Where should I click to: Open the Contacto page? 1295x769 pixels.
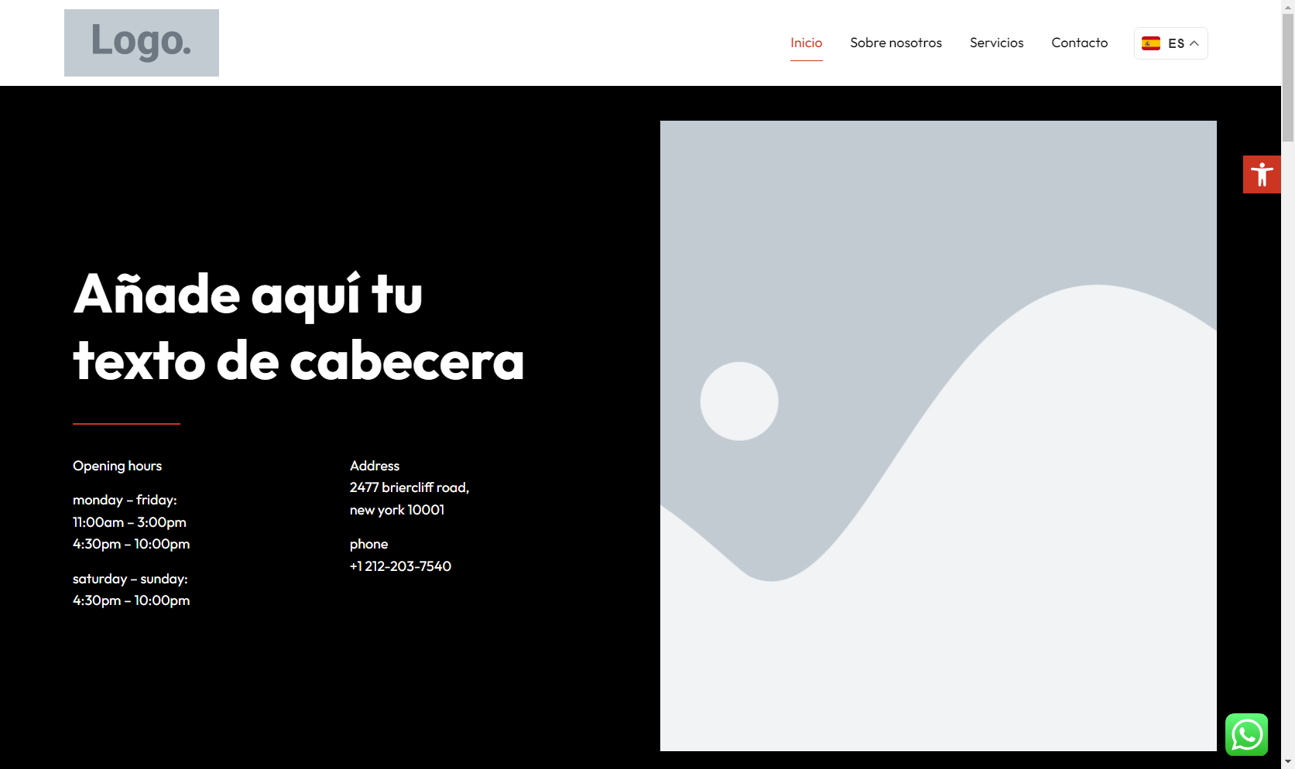(1079, 43)
